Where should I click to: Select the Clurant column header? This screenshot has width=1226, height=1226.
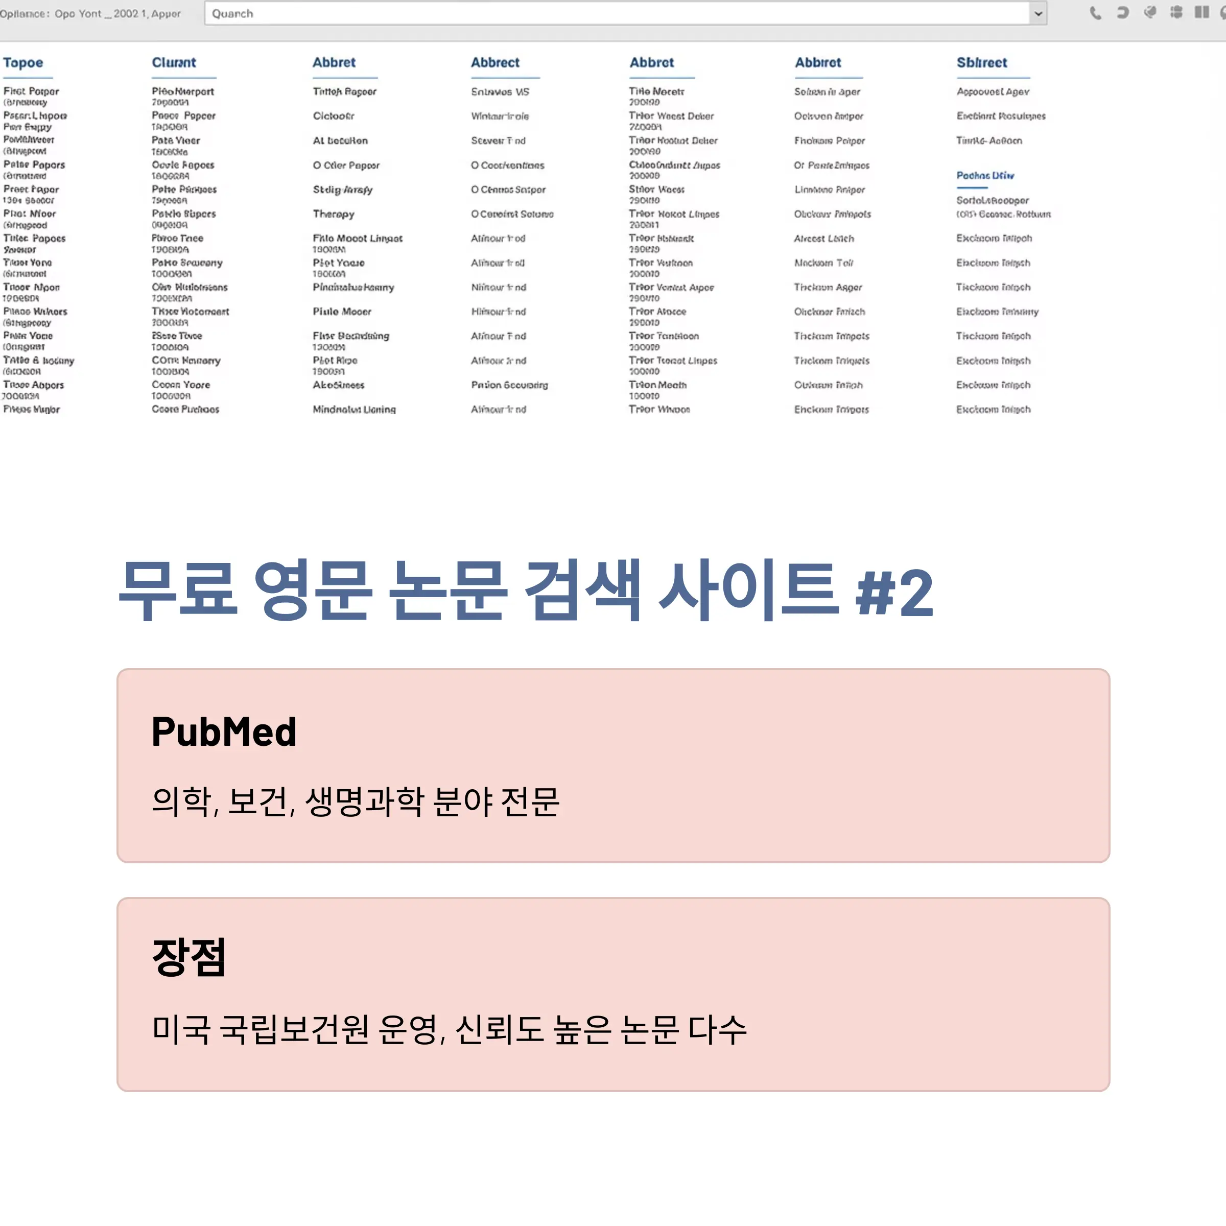click(x=174, y=63)
